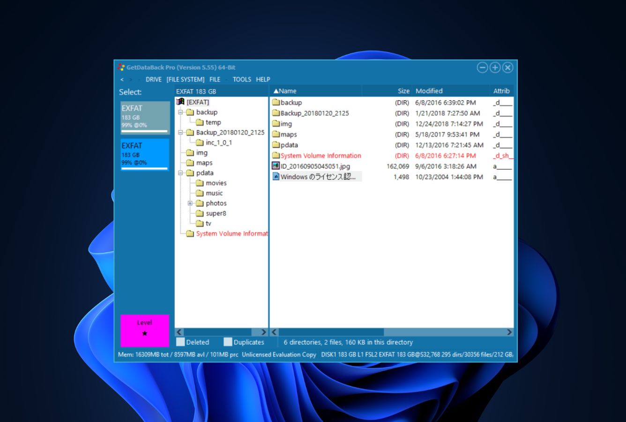Select the red System Volume Information folder icon in the tree
Image resolution: width=626 pixels, height=422 pixels.
(x=190, y=234)
